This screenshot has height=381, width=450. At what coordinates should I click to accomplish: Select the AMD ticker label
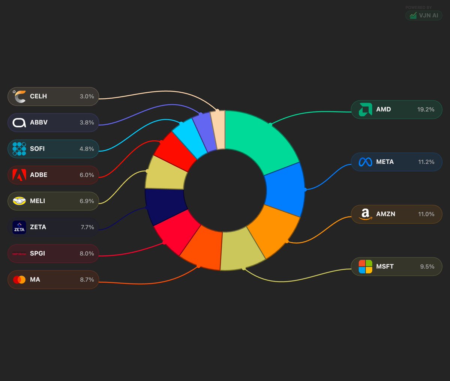point(384,110)
